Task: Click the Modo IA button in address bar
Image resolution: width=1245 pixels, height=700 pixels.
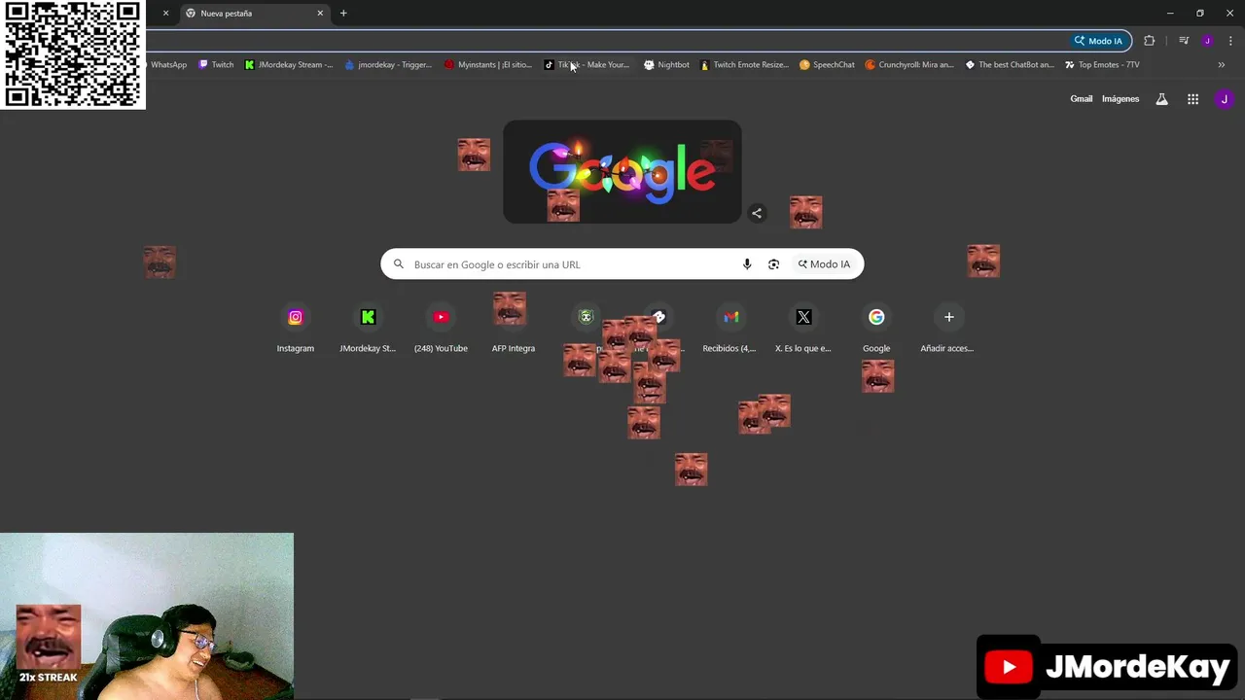Action: (x=1098, y=41)
